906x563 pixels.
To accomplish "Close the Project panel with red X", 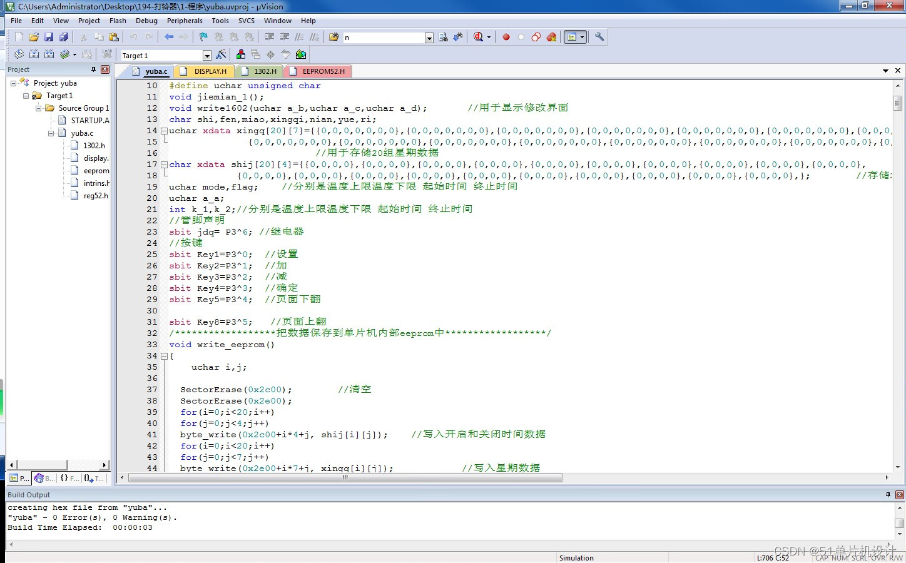I will [x=105, y=69].
